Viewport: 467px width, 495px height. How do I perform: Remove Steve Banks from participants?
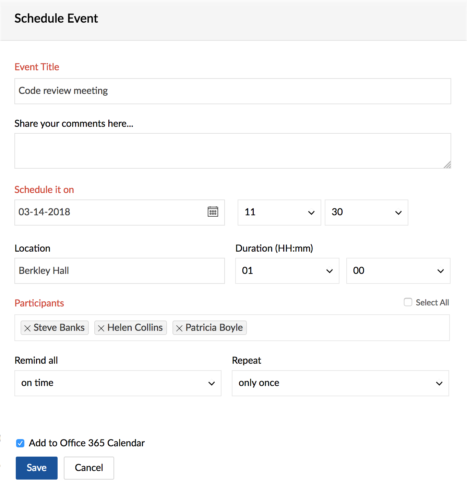(28, 328)
